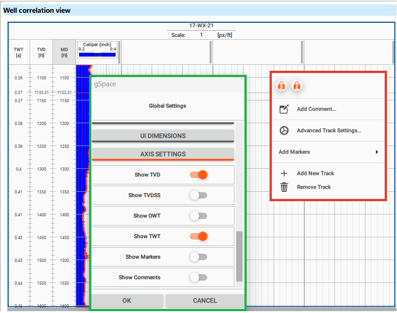Enable the Show TVDSS toggle
The height and width of the screenshot is (313, 397).
click(x=199, y=195)
